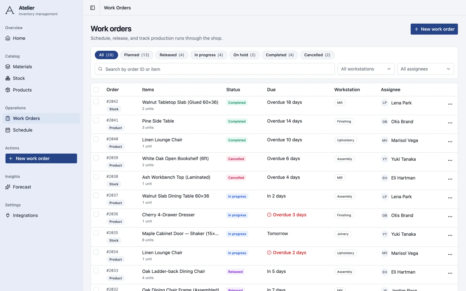Viewport: 466px width, 291px height.
Task: Open row actions menu for order #2033
Action: pyautogui.click(x=450, y=273)
